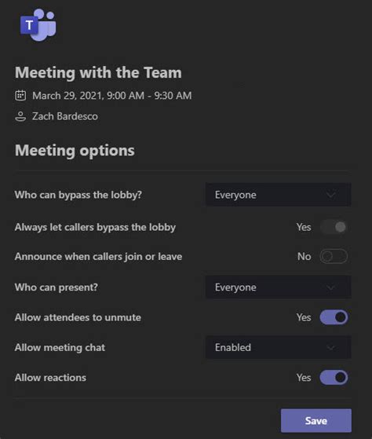Image resolution: width=372 pixels, height=439 pixels.
Task: Open the Allow meeting chat dropdown
Action: 279,347
